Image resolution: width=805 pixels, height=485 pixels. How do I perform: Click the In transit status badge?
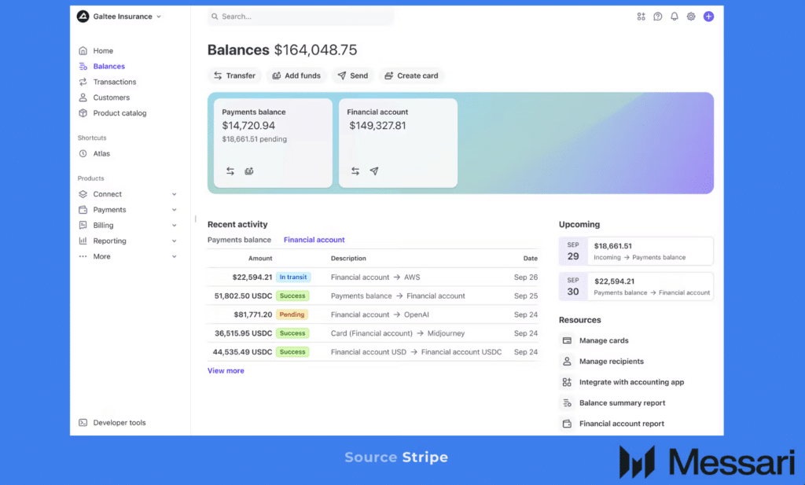click(x=293, y=277)
